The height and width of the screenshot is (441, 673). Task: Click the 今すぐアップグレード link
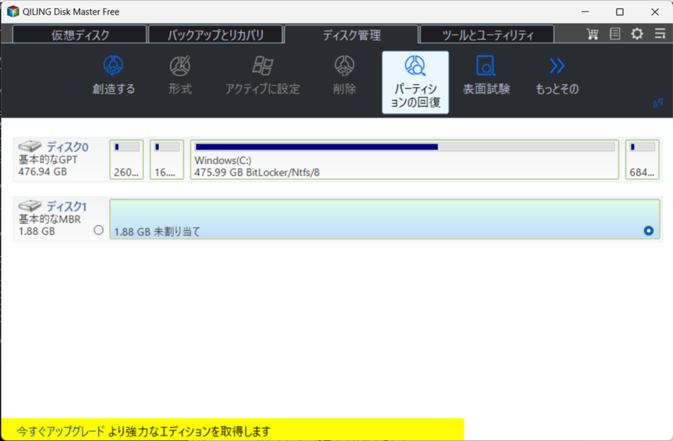(x=60, y=431)
